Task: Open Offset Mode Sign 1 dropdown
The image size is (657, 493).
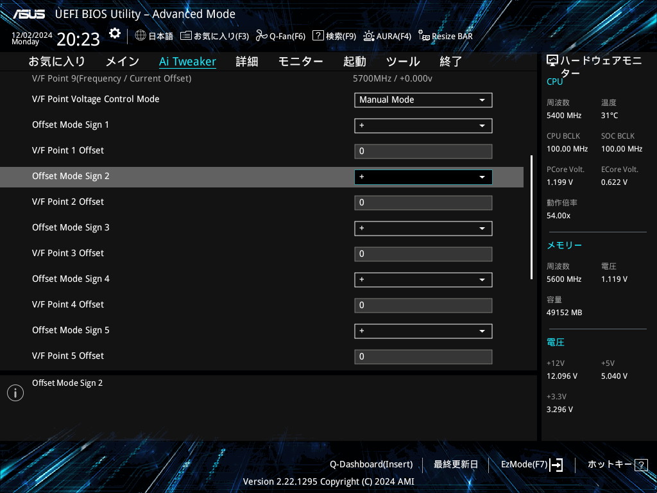Action: tap(423, 126)
